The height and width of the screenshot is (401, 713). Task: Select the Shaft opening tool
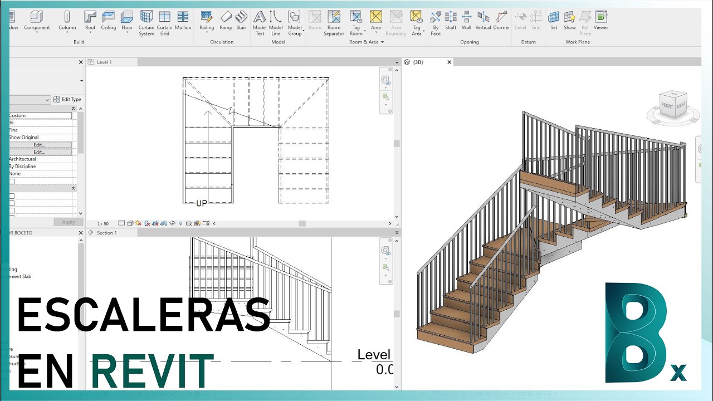tap(451, 20)
